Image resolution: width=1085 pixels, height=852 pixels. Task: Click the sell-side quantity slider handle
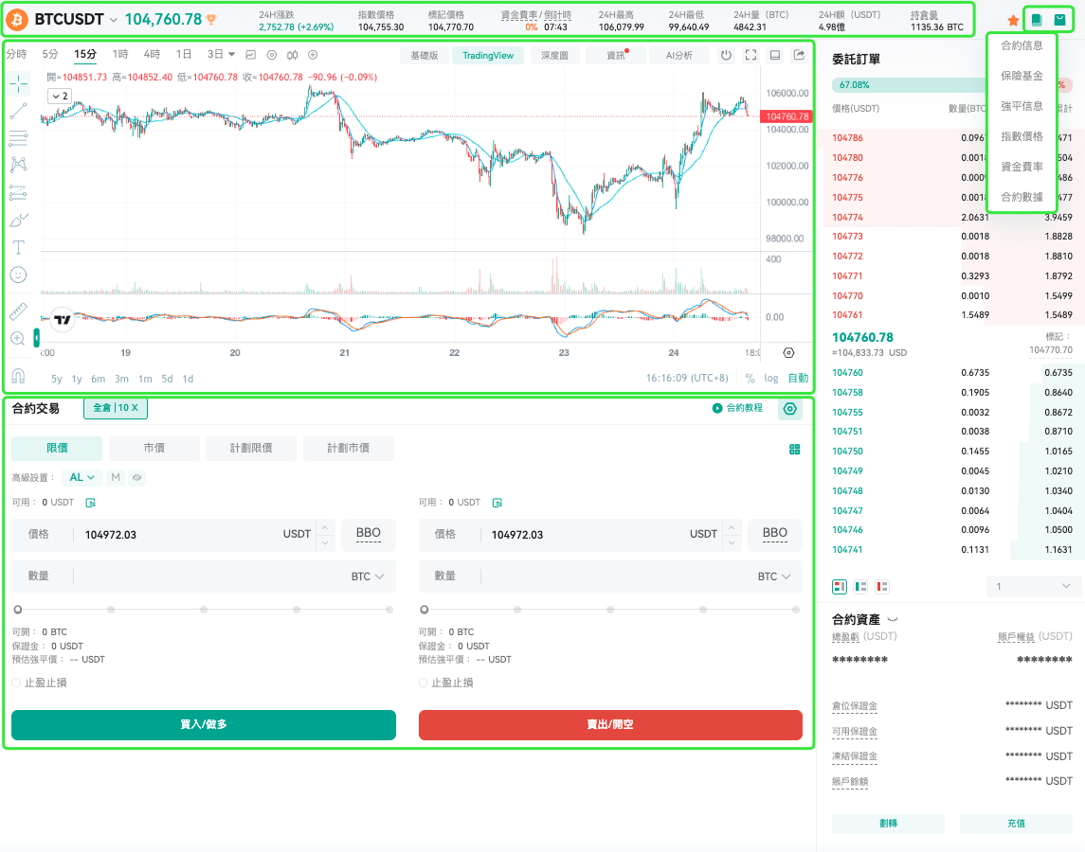425,610
